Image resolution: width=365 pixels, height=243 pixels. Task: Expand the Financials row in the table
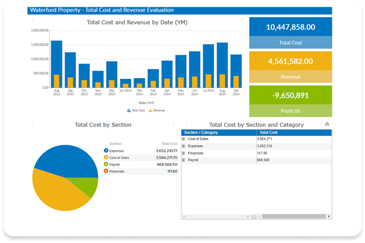(x=184, y=153)
